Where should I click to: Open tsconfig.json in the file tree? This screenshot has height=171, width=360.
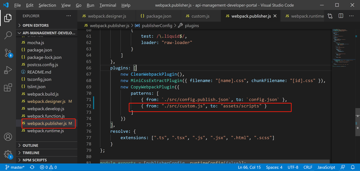click(46, 79)
